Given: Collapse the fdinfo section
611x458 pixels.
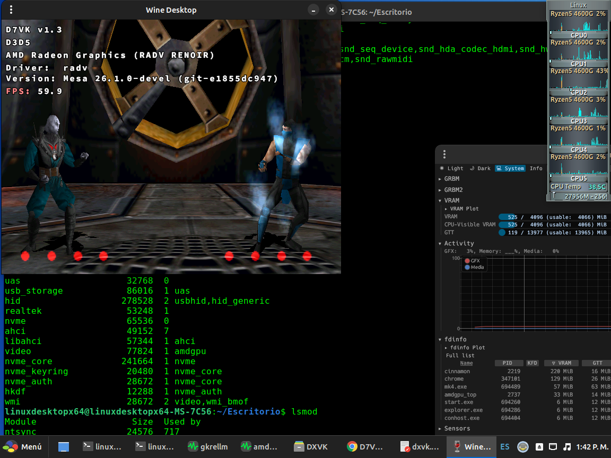Looking at the screenshot, I should 452,339.
